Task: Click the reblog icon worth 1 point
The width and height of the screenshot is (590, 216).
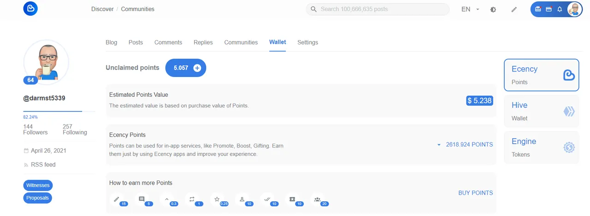Action: tap(192, 199)
